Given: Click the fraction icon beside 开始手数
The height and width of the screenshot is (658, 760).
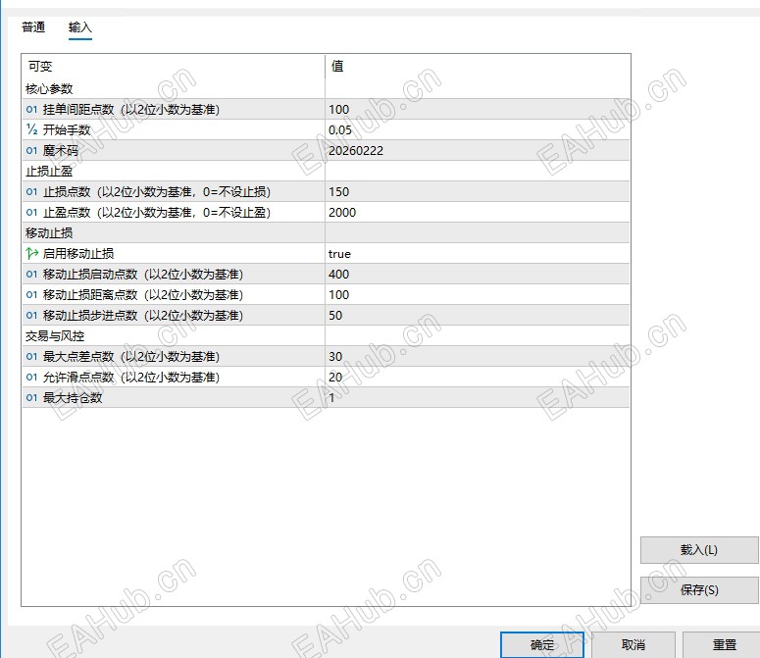Looking at the screenshot, I should tap(31, 129).
